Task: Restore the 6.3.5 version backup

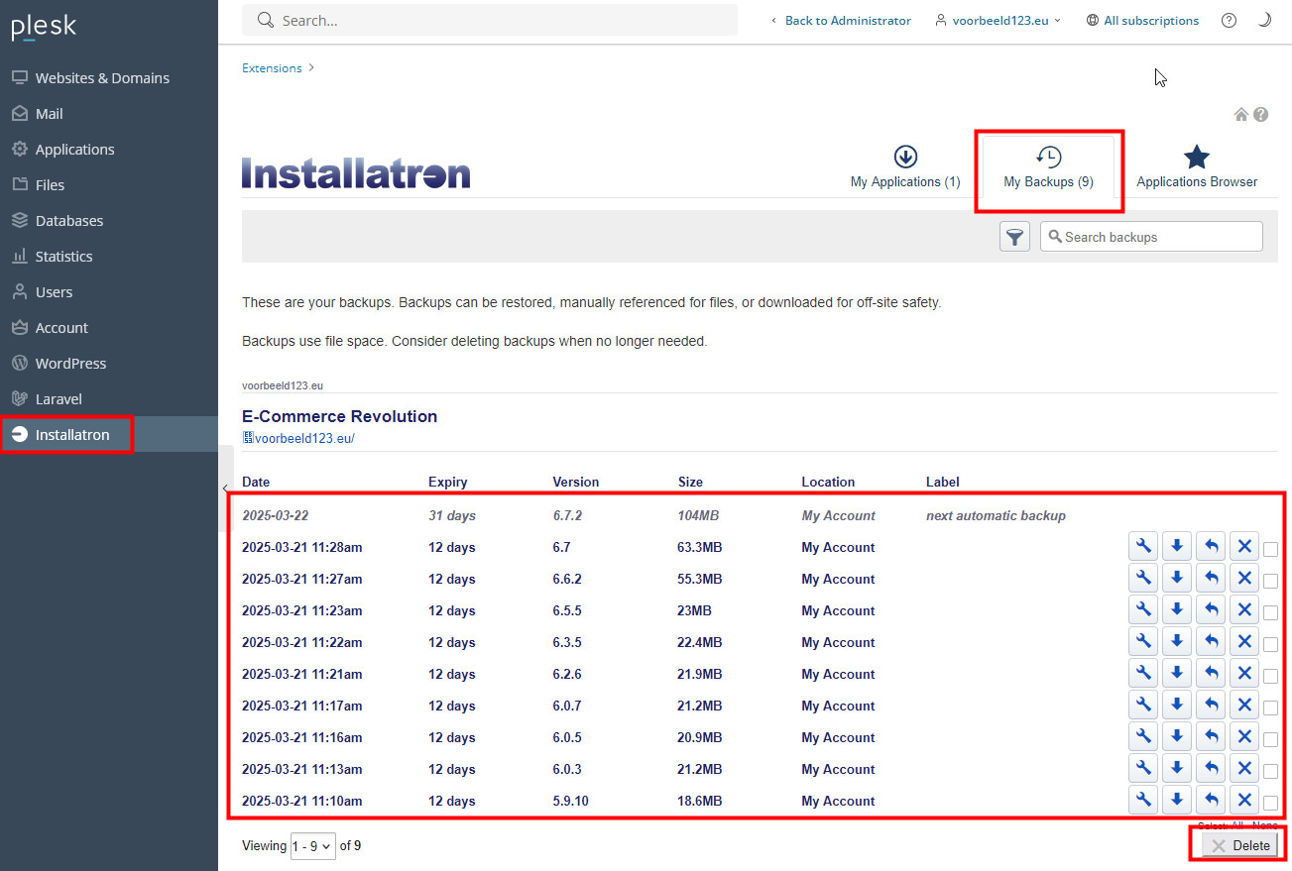Action: 1211,641
